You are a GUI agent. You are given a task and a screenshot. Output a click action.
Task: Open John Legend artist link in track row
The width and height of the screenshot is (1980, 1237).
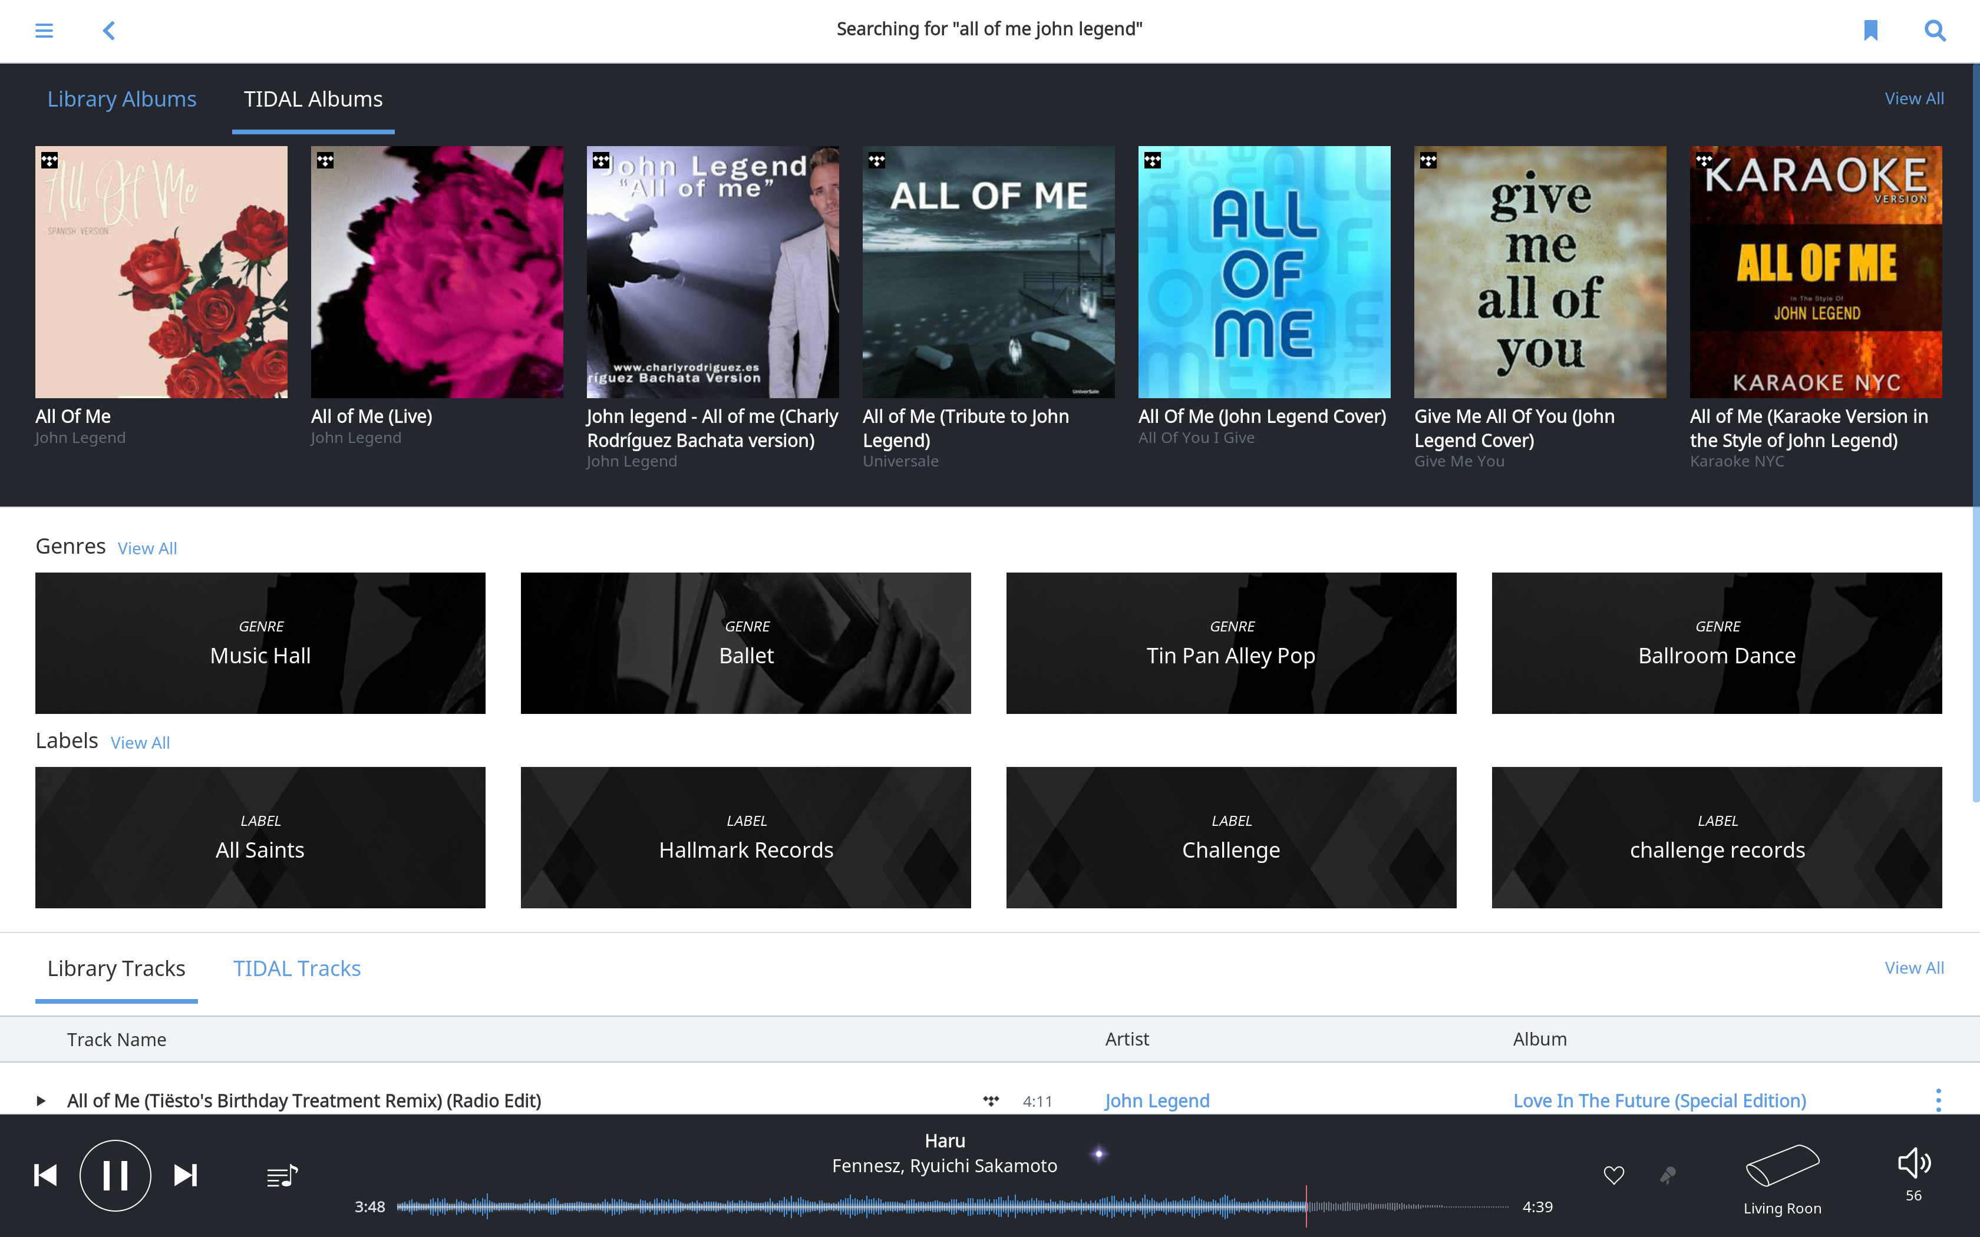pyautogui.click(x=1157, y=1100)
